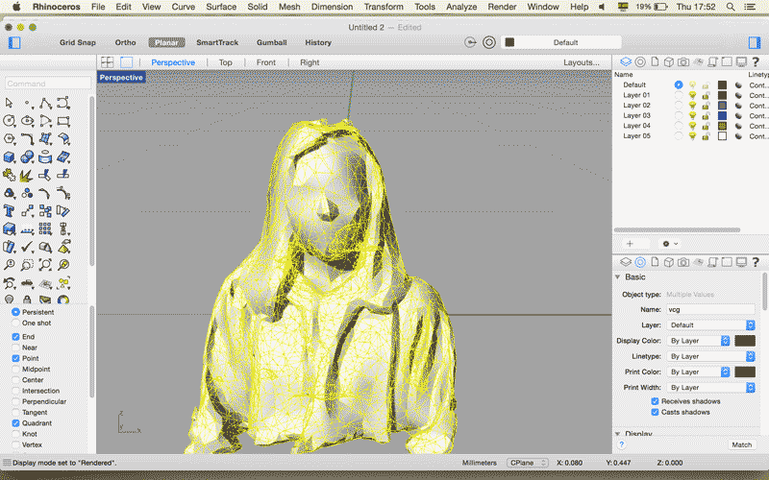Viewport: 769px width, 480px height.
Task: Collapse the Basic section triangle
Action: 618,277
